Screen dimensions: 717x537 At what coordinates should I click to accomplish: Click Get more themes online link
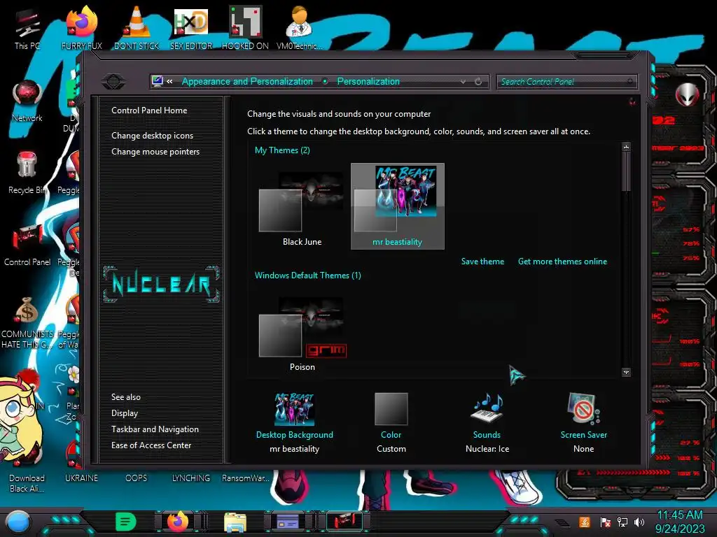(562, 262)
